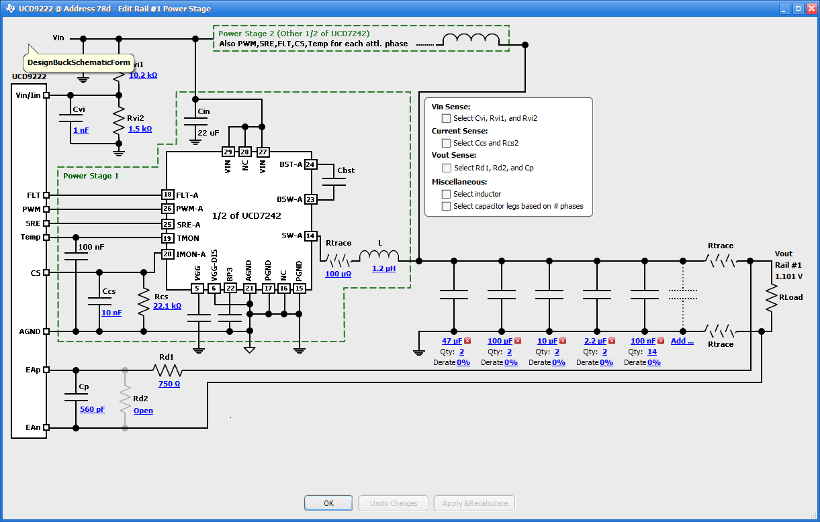Edit the Rvi1 10.2 kΩ value
Screen dimensions: 820x522
[x=142, y=75]
